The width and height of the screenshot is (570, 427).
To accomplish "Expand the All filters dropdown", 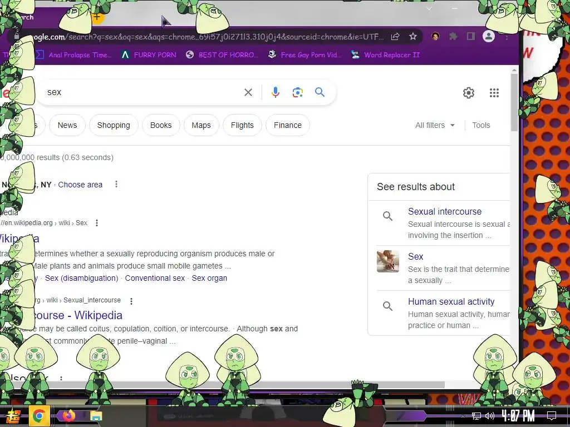I will point(435,125).
